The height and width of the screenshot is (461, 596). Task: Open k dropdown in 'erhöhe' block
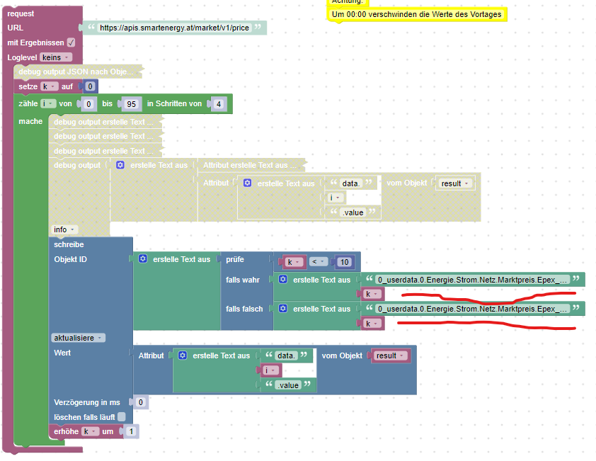90,431
